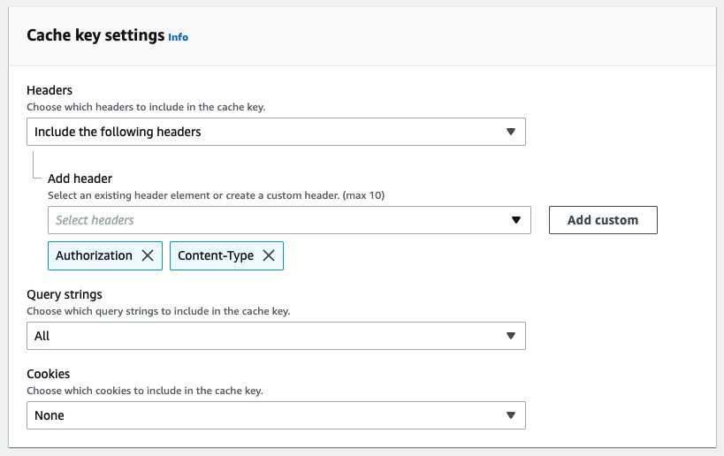The width and height of the screenshot is (724, 456).
Task: Click the Cookies dropdown arrow icon
Action: [x=510, y=415]
